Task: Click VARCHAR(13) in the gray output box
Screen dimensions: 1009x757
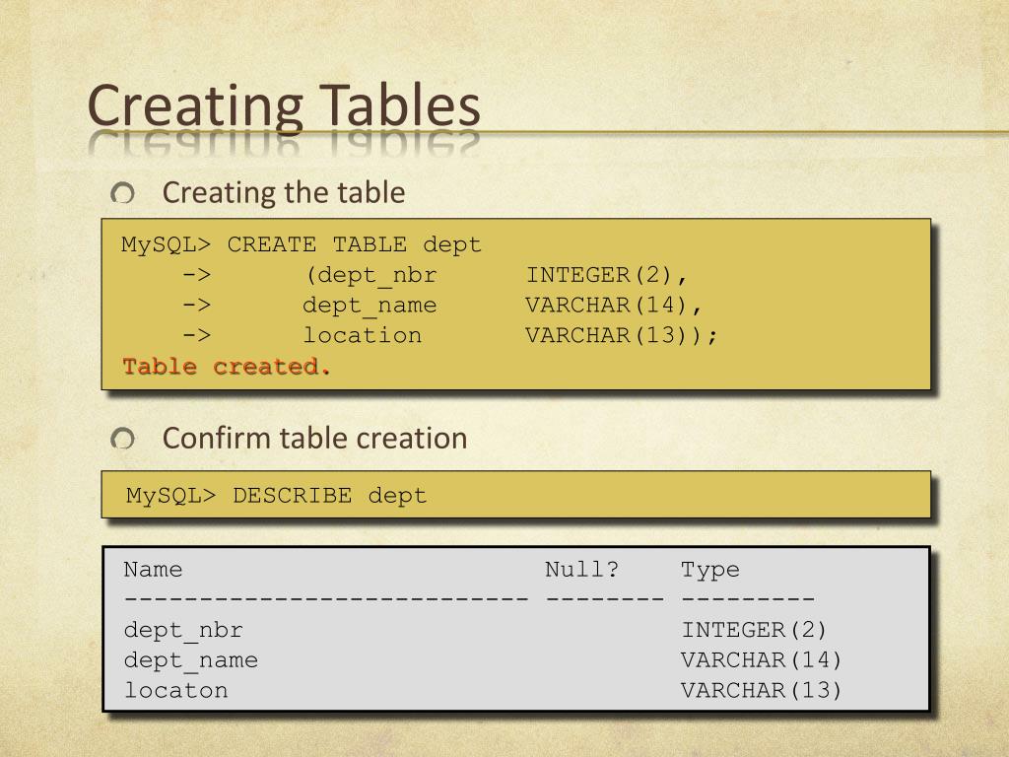Action: (762, 690)
